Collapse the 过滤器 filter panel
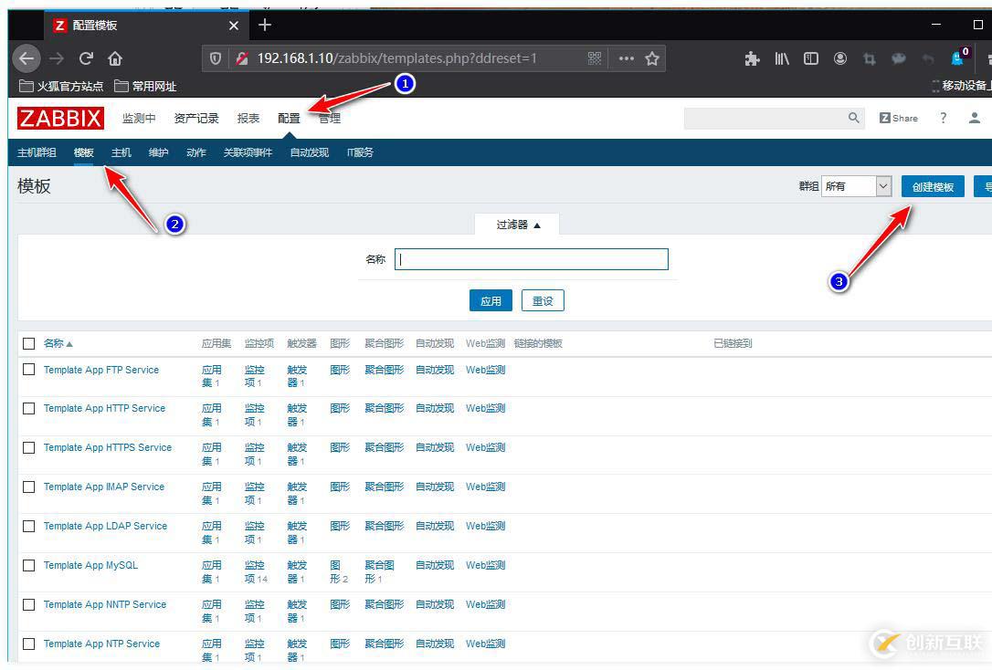 (518, 225)
